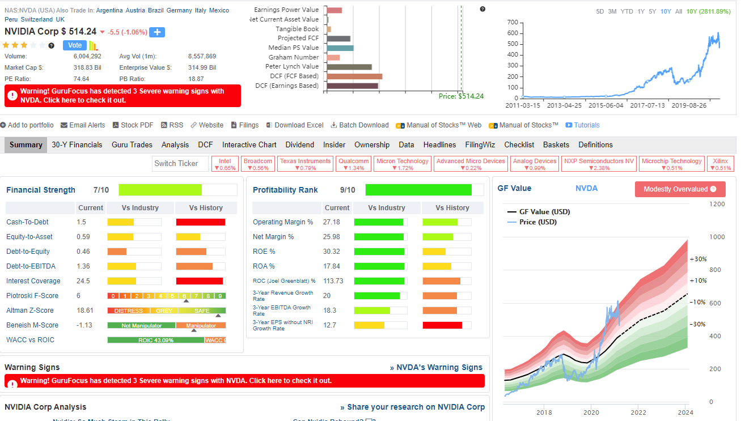Click Share your research on NVIDIA Corp
741x421 pixels.
pyautogui.click(x=413, y=407)
